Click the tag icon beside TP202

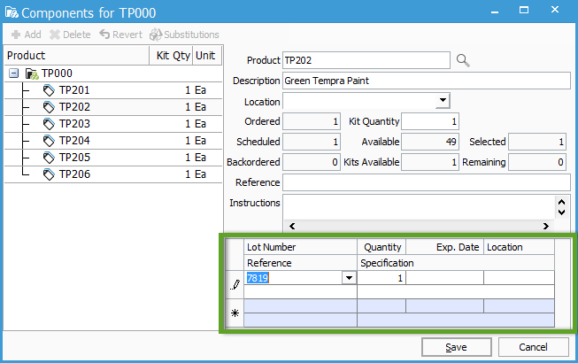coord(49,107)
